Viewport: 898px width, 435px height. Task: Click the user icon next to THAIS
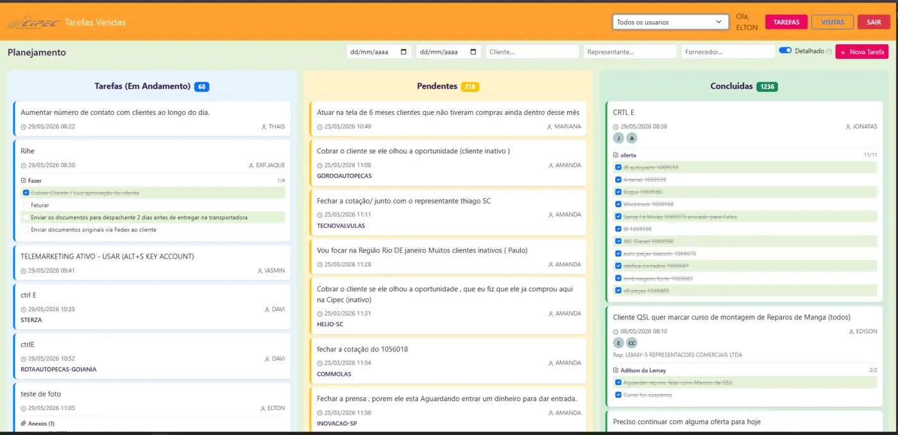pos(264,127)
